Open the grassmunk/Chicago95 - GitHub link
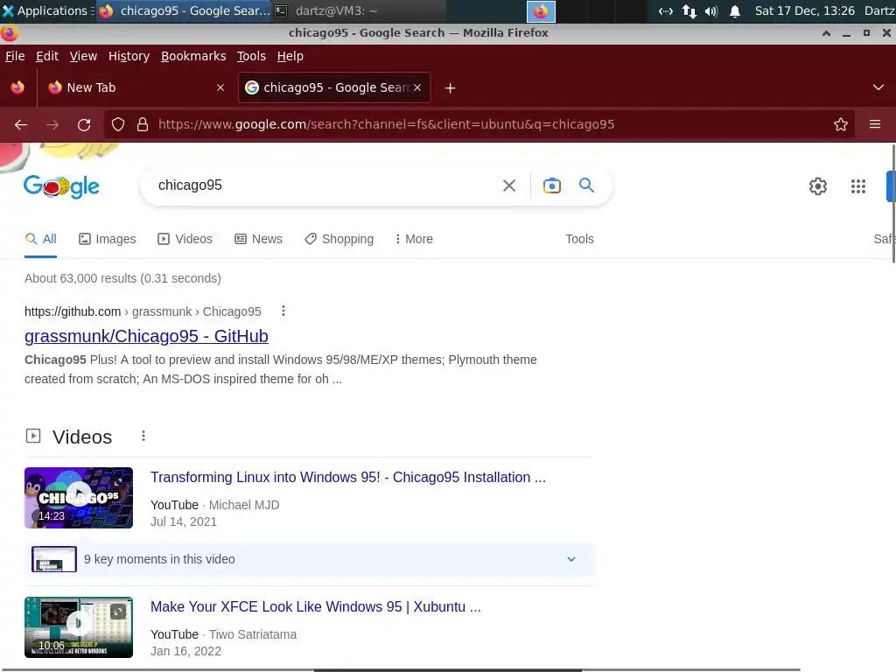Image resolution: width=896 pixels, height=672 pixels. [x=146, y=336]
